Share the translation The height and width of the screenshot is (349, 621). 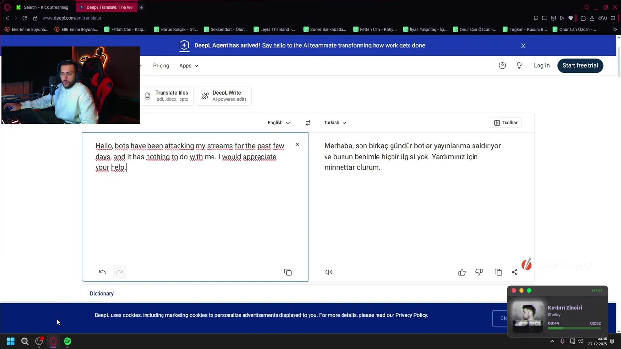pos(514,272)
